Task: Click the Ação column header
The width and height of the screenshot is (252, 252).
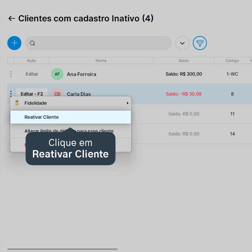Action: [31, 61]
